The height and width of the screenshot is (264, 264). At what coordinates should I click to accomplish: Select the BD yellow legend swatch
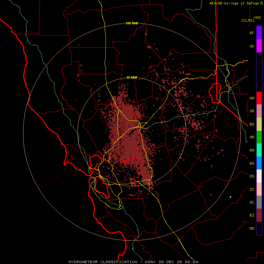(x=259, y=124)
